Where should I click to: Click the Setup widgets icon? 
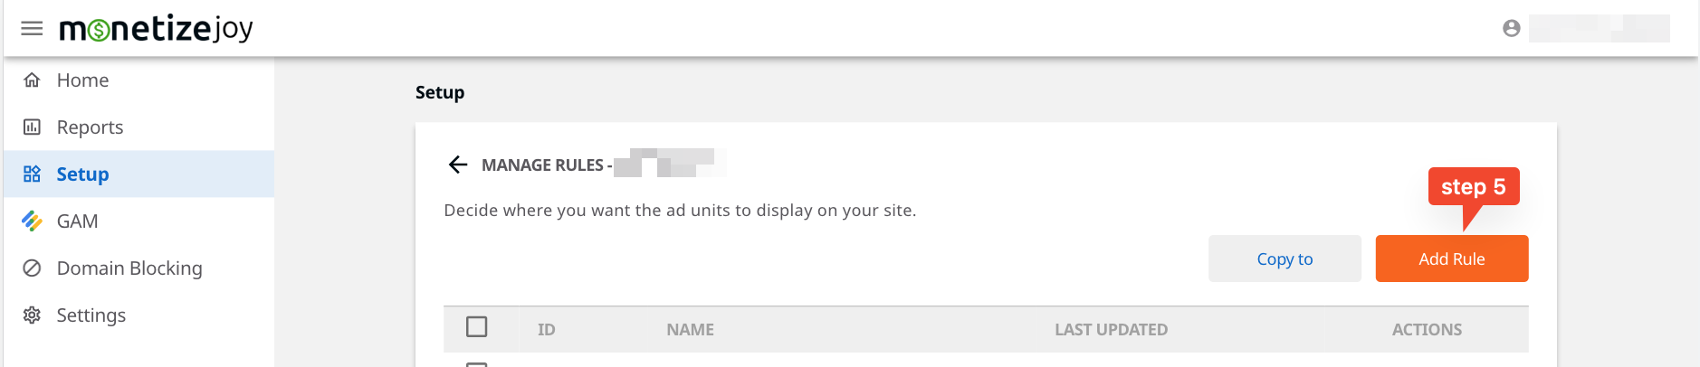coord(32,174)
